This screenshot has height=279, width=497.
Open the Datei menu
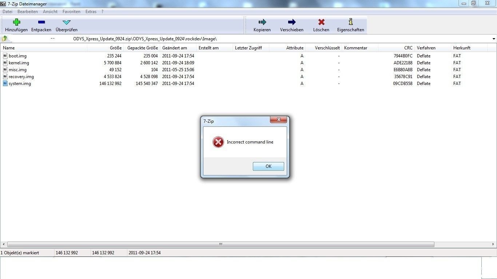(7, 12)
